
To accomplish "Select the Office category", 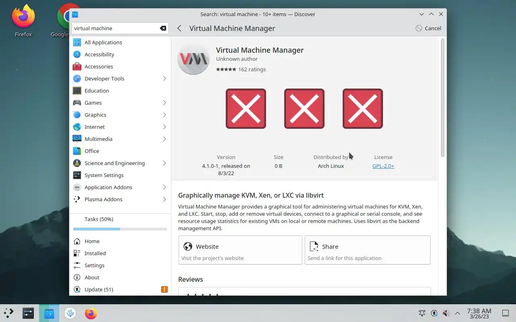I will click(120, 151).
